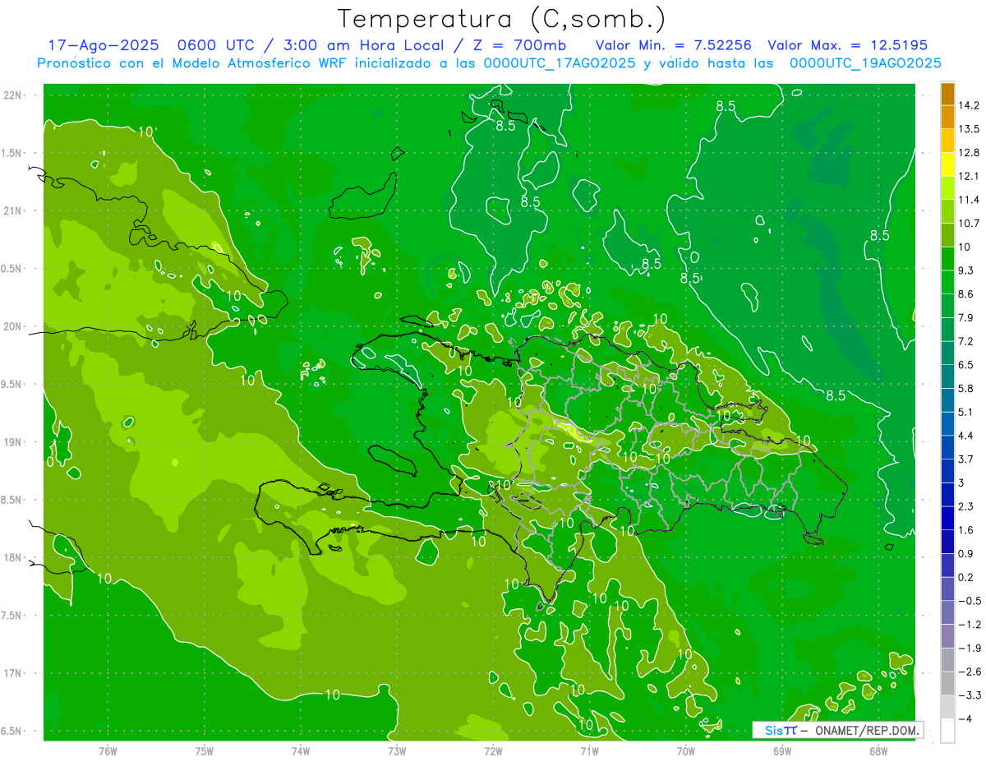Click the 7.9 value on the color legend

click(x=965, y=317)
